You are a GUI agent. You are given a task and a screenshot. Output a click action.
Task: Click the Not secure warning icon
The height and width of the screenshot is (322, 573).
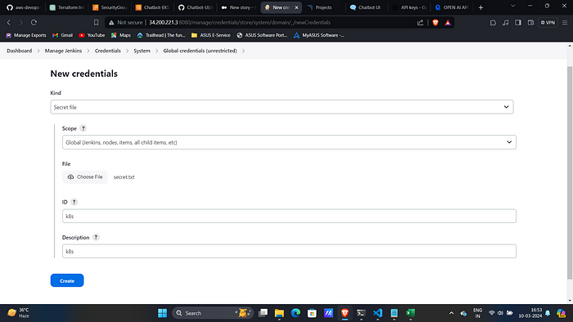tap(111, 23)
